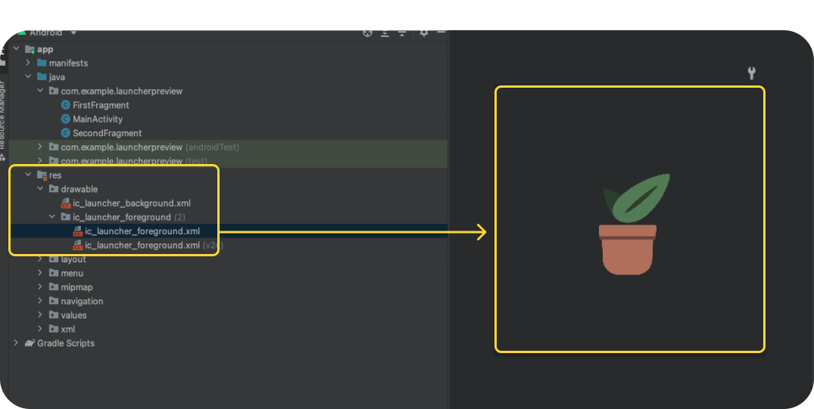Expand com.example.launcherpreview (androidTest) package
This screenshot has width=814, height=409.
click(41, 147)
